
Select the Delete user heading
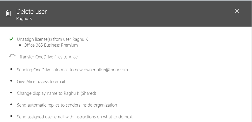32,12
